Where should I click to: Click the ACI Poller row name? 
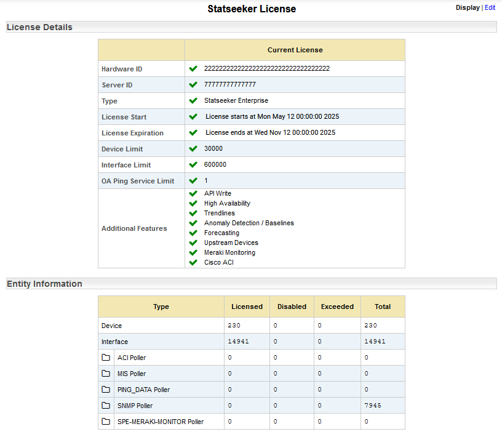132,358
